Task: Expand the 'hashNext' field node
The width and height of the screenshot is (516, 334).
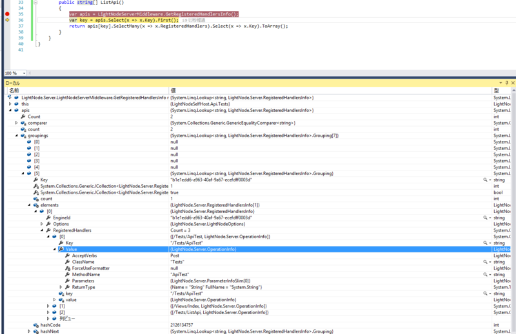Action: pos(29,331)
